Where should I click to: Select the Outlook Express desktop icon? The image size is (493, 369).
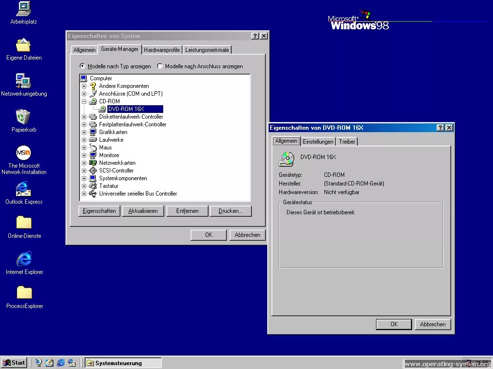coord(24,189)
